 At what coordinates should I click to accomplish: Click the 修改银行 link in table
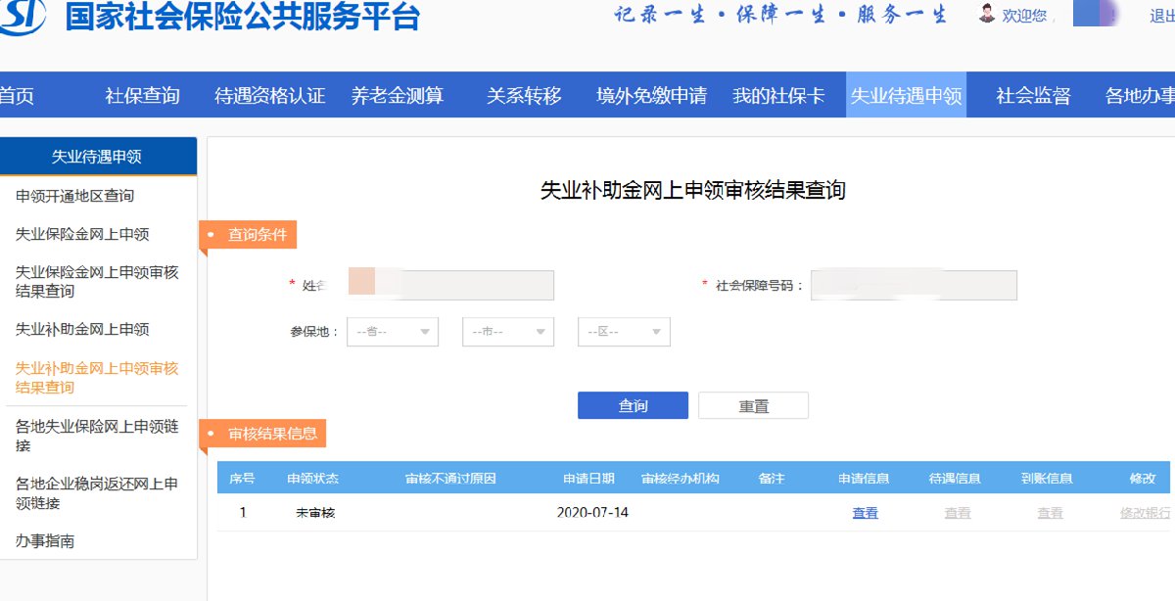[1145, 513]
